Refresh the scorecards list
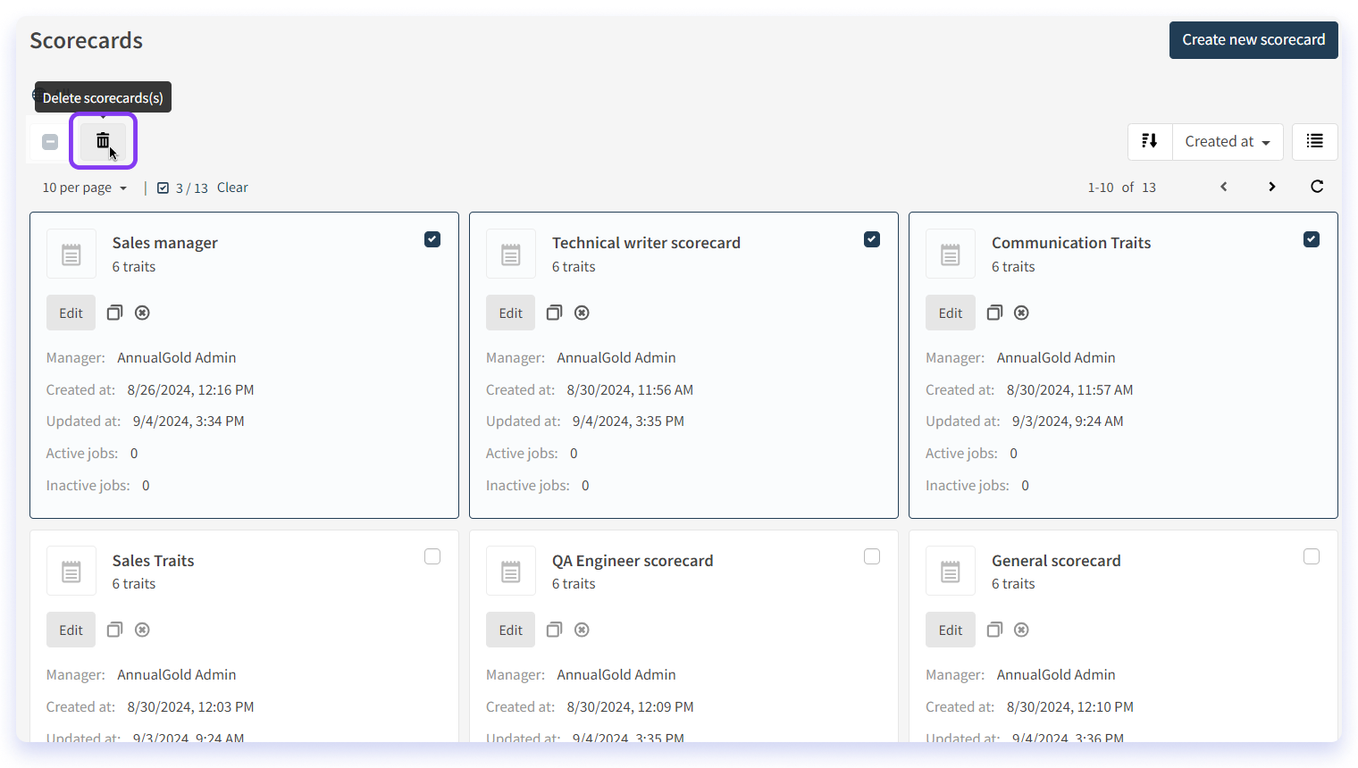Screen dimensions: 1358x768 pyautogui.click(x=1317, y=187)
